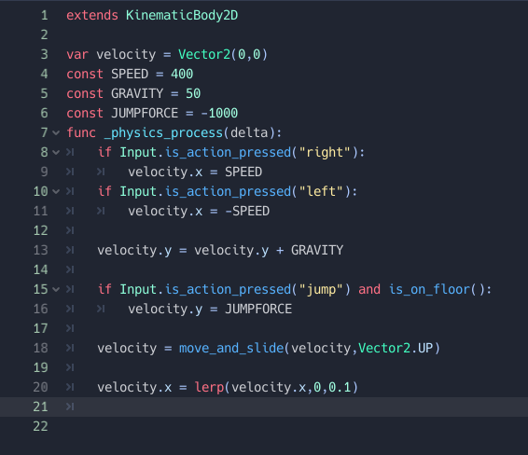
Task: Click the move_and_slide function call
Action: (231, 348)
